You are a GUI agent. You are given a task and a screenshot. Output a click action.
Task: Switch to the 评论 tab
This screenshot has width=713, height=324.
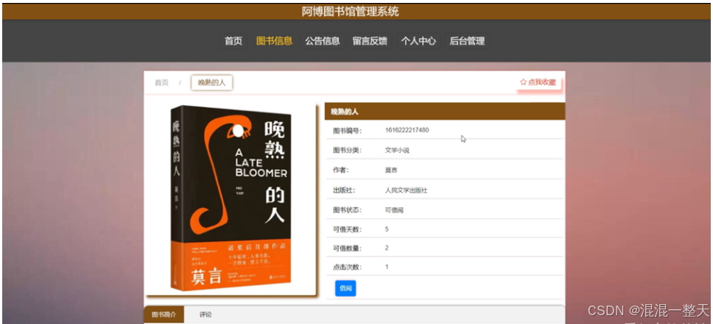point(206,314)
